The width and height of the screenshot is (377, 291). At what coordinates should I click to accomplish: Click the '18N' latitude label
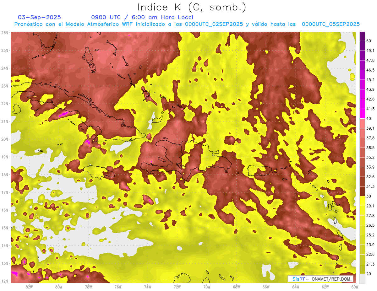[x=5, y=175]
